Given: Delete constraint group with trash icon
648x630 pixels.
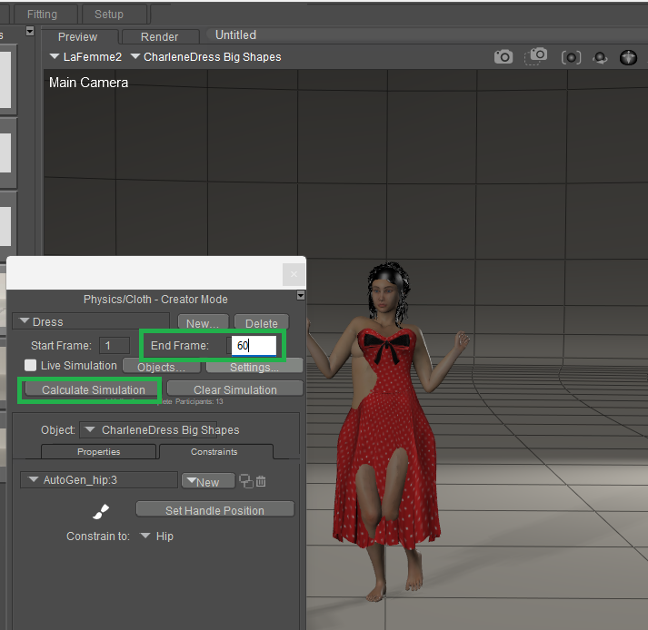Looking at the screenshot, I should (262, 481).
